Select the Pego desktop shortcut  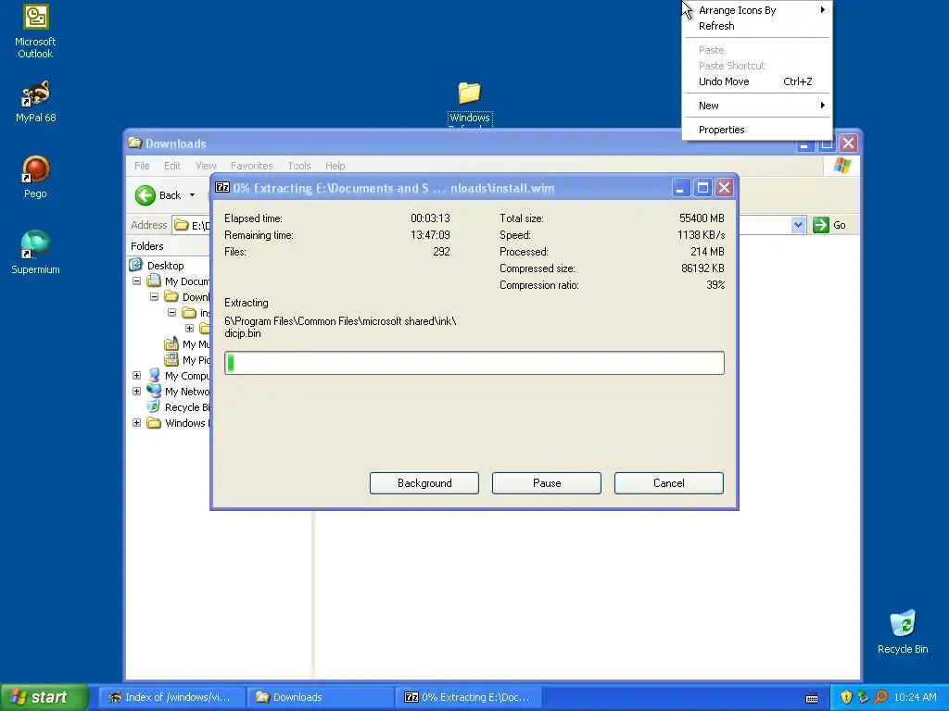click(35, 177)
